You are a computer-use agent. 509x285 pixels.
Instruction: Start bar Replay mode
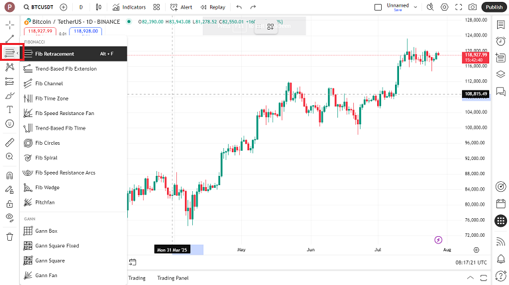tap(213, 7)
